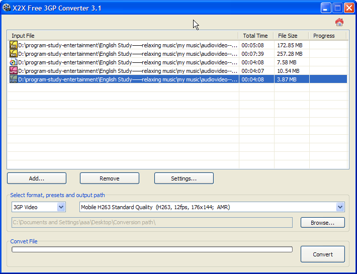Select the MP4 icon of the 3.87 MB file

point(14,79)
